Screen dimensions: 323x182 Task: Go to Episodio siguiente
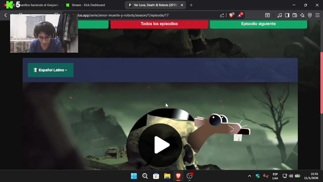point(258,24)
